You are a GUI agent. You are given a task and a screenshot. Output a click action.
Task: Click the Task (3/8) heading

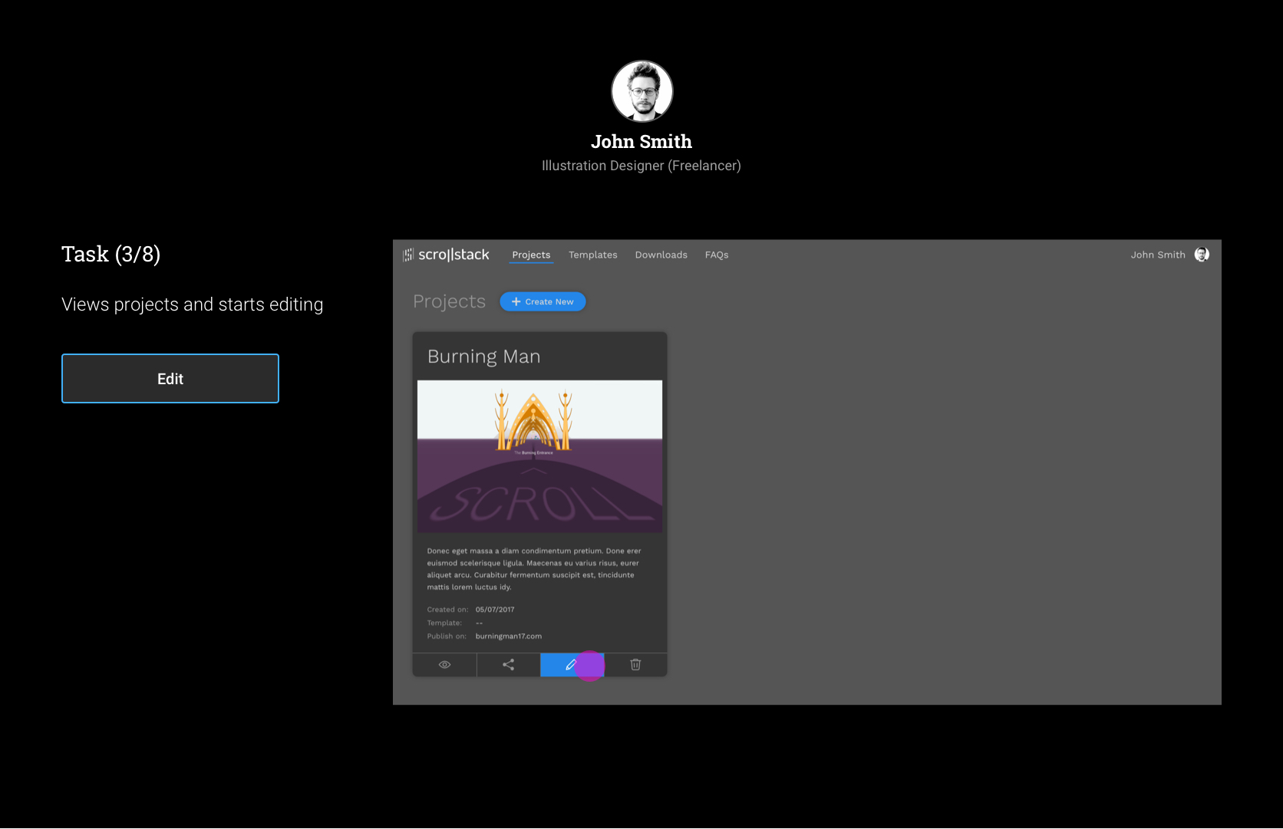click(x=110, y=255)
